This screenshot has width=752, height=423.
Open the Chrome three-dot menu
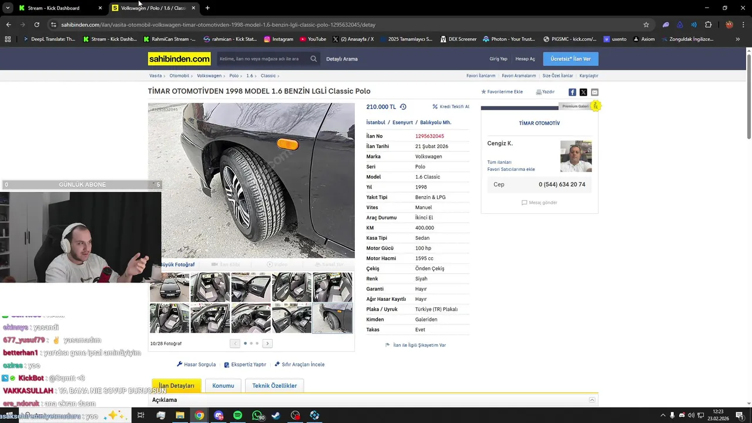(743, 25)
